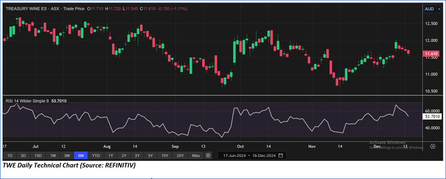446x179 pixels.
Task: Click the TWE Daily Technical Chart caption
Action: pos(69,166)
